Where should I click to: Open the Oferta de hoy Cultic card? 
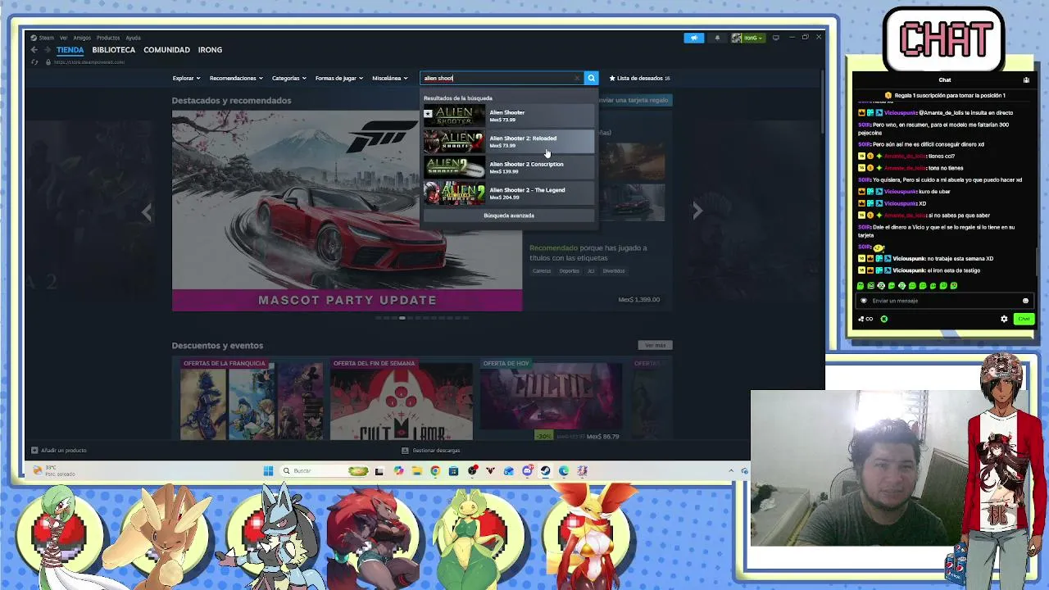551,400
